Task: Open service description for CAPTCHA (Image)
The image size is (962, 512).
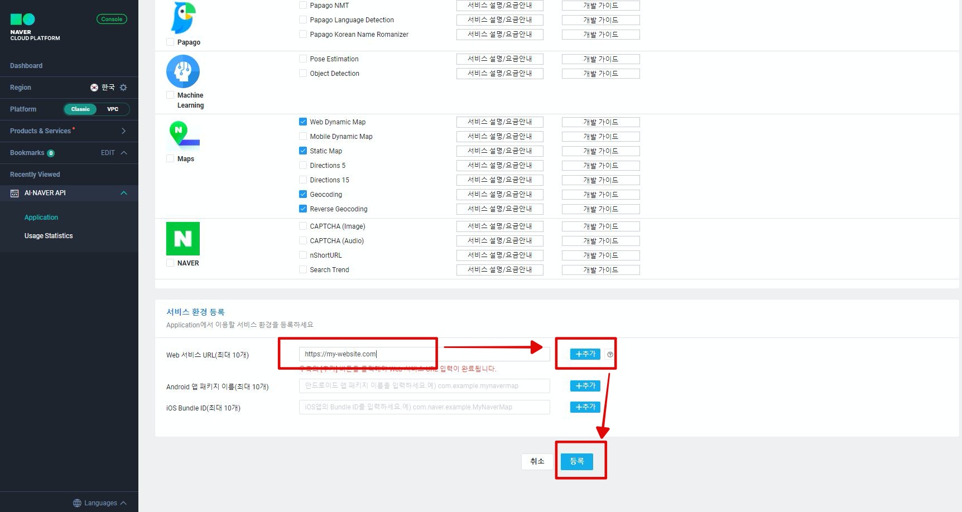Action: 499,226
